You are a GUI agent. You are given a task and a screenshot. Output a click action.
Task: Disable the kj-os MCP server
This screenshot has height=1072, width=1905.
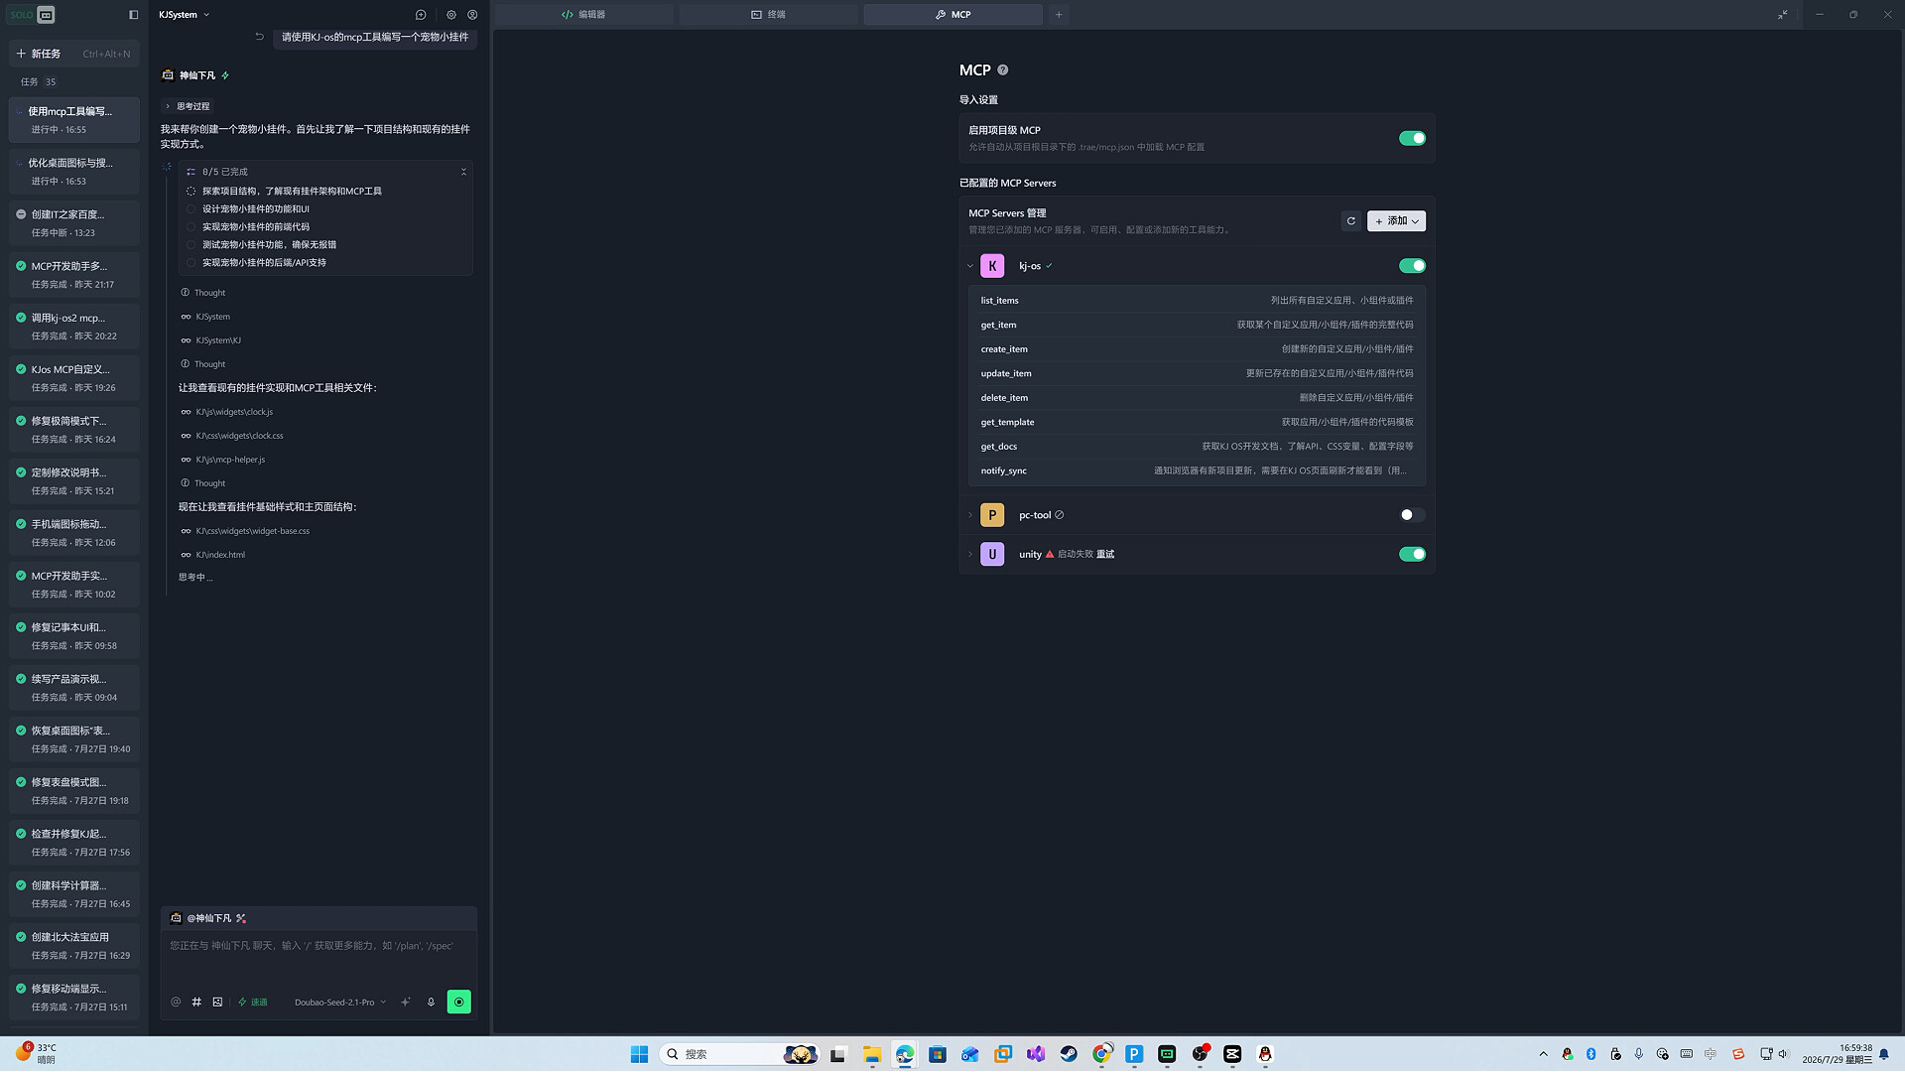pyautogui.click(x=1412, y=266)
